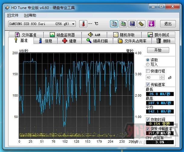Switch to 文件夹占用率 tab
This screenshot has width=184, height=152.
132,41
